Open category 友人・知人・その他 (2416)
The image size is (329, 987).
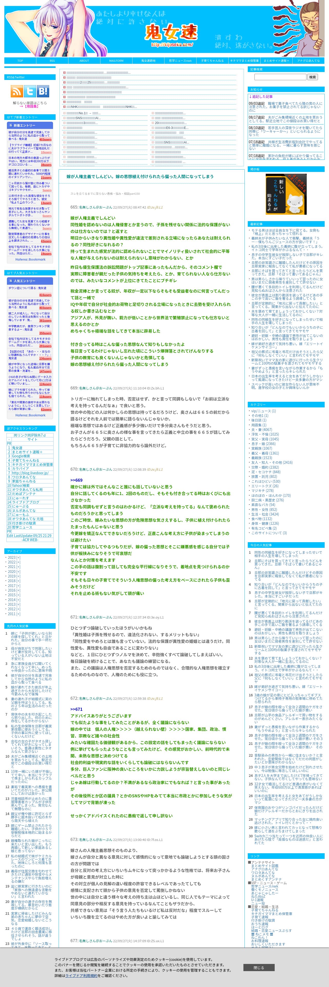point(272,462)
